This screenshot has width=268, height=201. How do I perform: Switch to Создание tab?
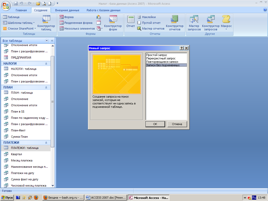[41, 10]
